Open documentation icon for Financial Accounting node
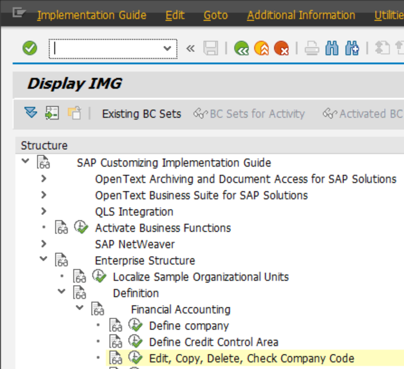Screen dimensions: 404x369 coord(98,309)
